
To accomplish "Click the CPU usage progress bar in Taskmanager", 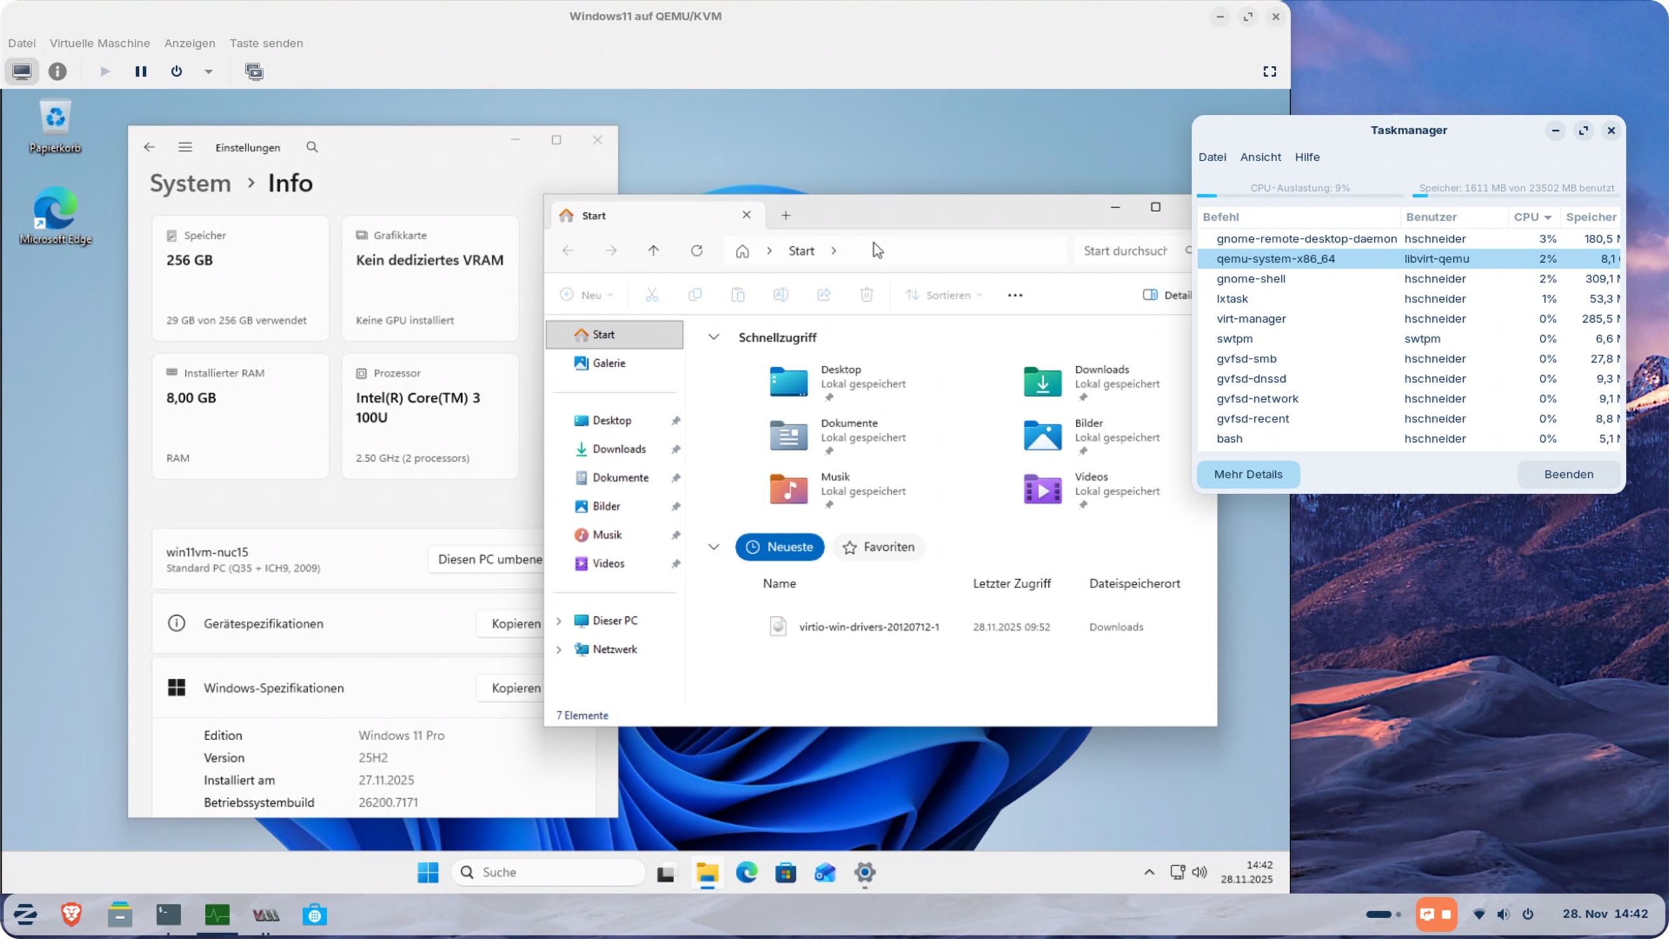I will (x=1299, y=196).
